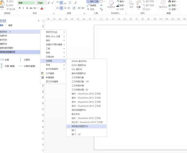Click the Select (选择) cursor button
Viewport: 187px width, 153px height.
pyautogui.click(x=173, y=9)
